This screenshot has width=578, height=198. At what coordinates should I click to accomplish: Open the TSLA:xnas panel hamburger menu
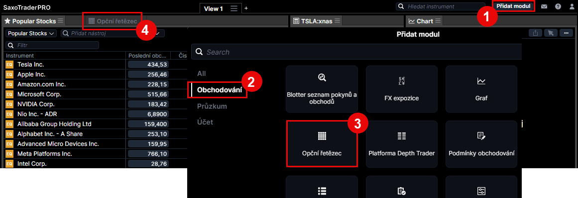(337, 21)
